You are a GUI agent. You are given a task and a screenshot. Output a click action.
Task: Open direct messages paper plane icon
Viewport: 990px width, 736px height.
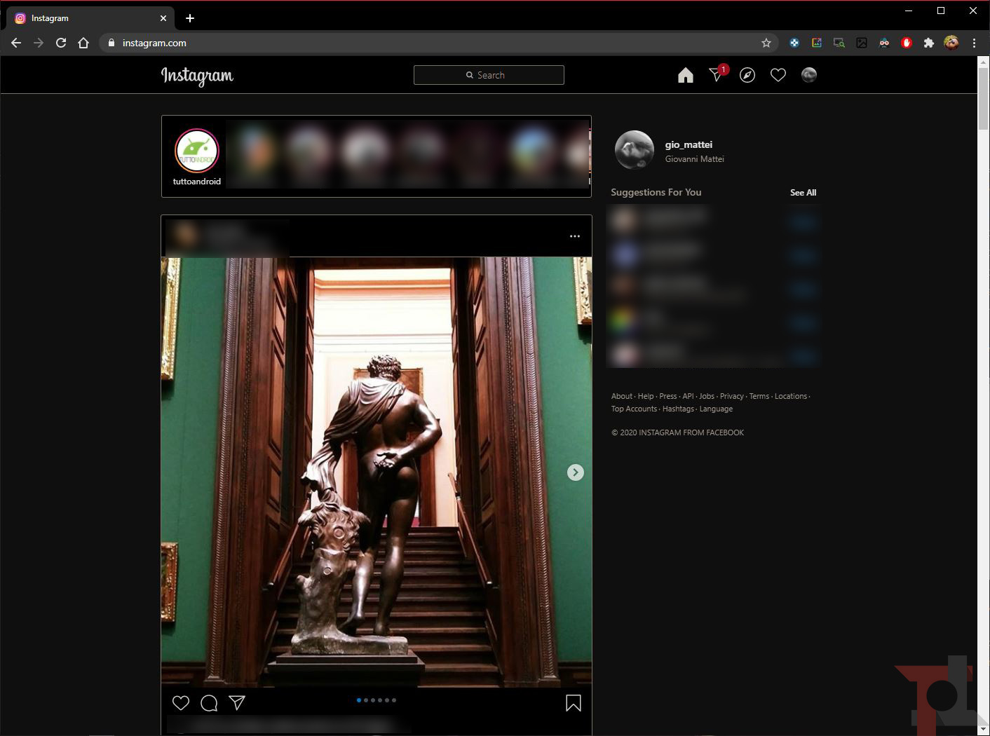click(716, 75)
